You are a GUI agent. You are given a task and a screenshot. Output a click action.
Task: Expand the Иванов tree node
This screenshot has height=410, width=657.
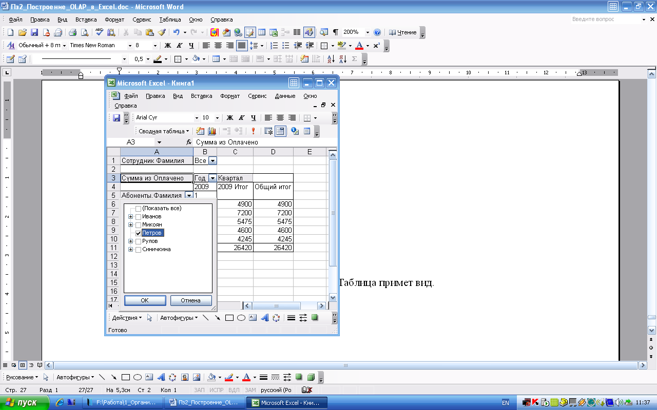[x=131, y=217]
